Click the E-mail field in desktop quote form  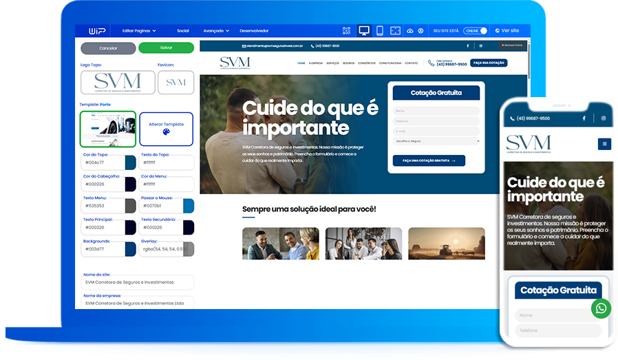pyautogui.click(x=436, y=131)
